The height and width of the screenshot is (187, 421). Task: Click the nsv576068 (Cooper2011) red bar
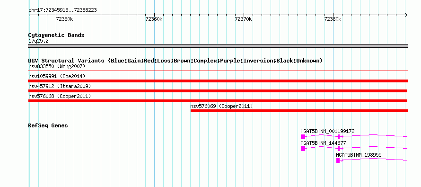(x=218, y=101)
